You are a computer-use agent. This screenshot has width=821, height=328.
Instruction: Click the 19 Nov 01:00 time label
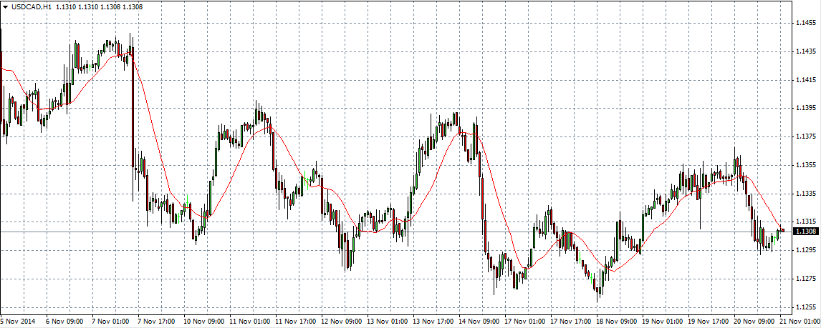tap(663, 322)
